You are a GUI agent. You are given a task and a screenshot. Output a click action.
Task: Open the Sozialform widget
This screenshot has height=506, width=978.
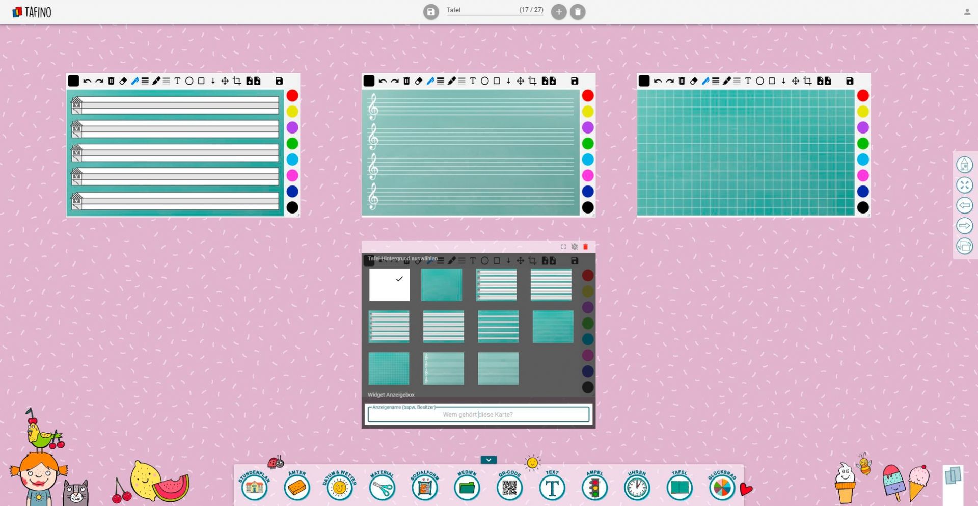click(424, 488)
